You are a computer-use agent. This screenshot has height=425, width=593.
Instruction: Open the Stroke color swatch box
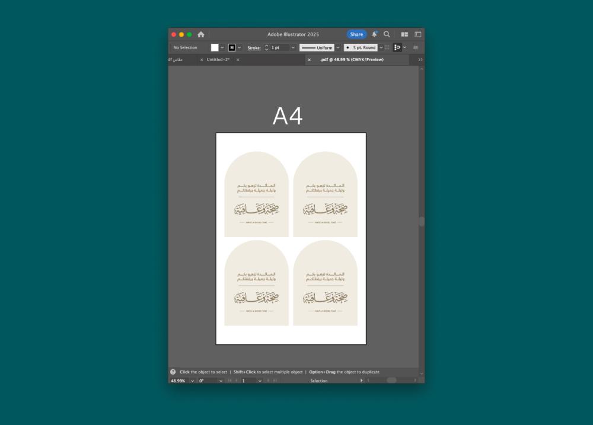pyautogui.click(x=232, y=47)
